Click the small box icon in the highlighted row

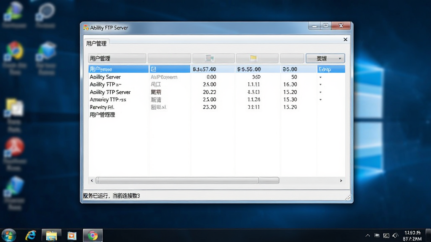153,69
